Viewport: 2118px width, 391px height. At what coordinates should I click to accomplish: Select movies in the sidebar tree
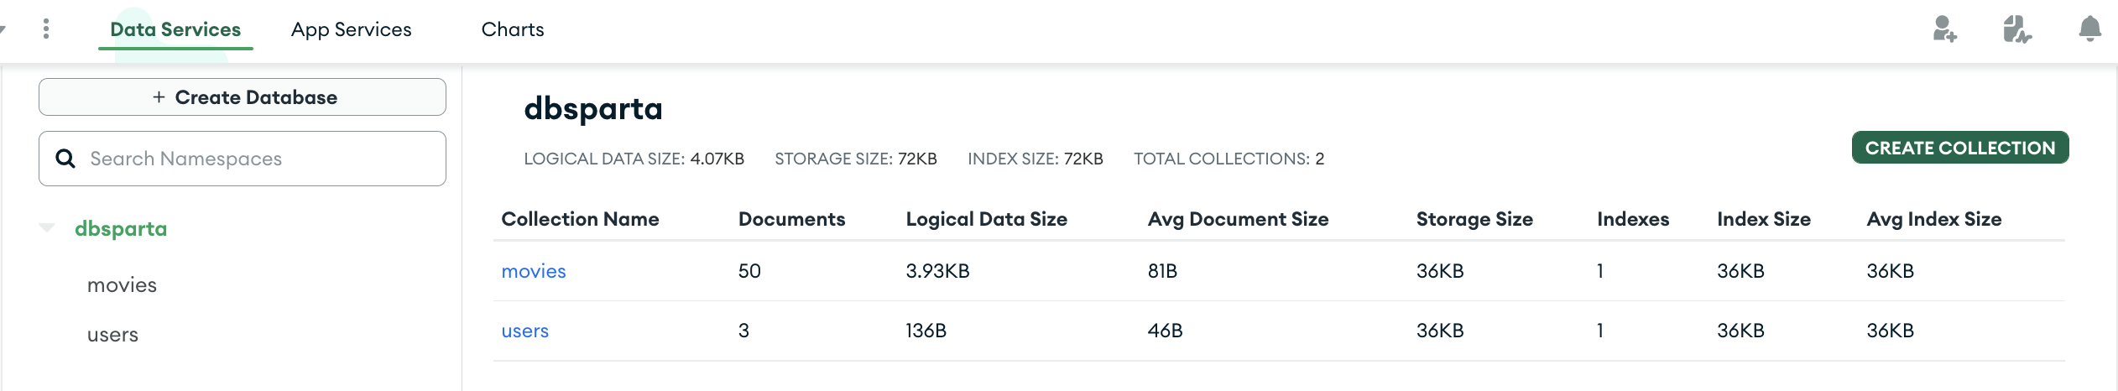click(123, 285)
